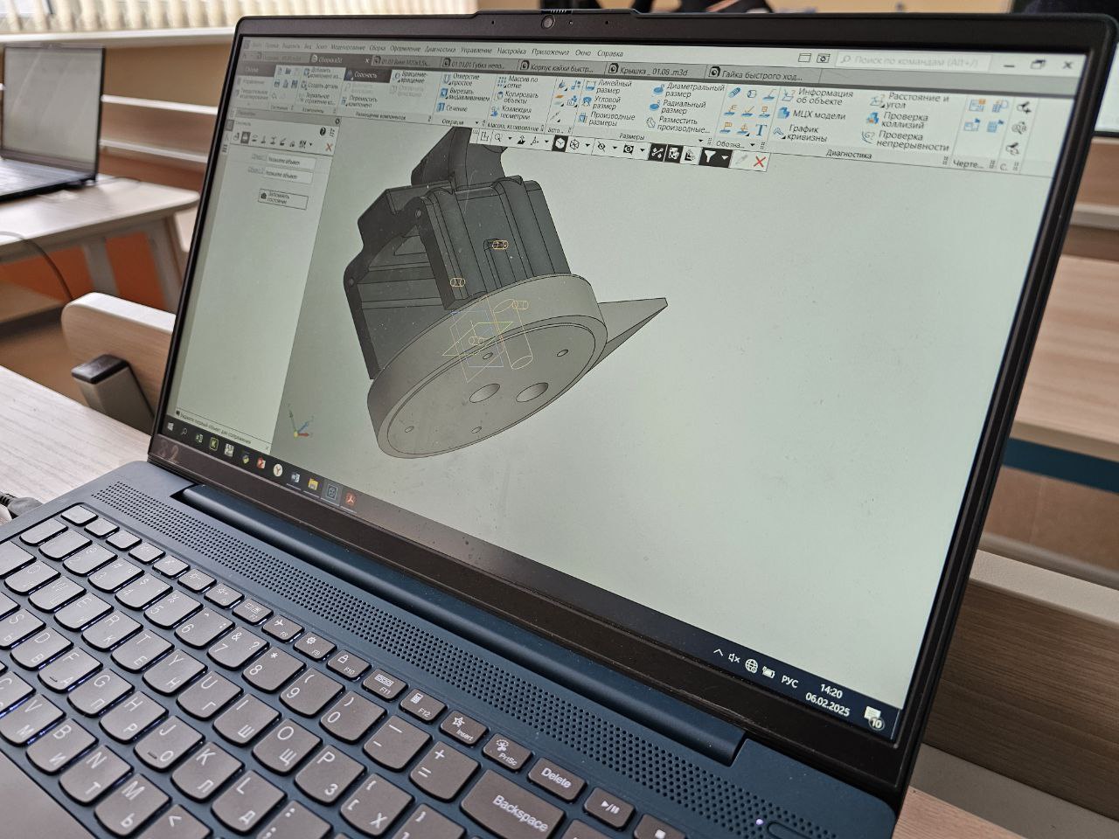
Task: Click Объект 2 Укажите объект field
Action: (288, 177)
